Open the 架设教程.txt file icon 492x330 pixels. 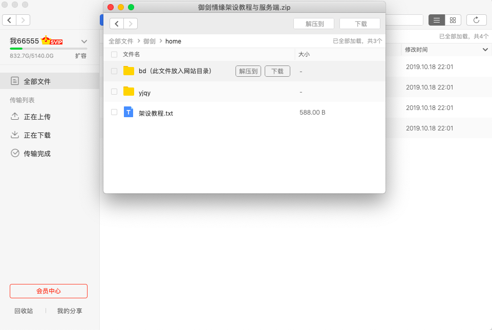tap(129, 112)
